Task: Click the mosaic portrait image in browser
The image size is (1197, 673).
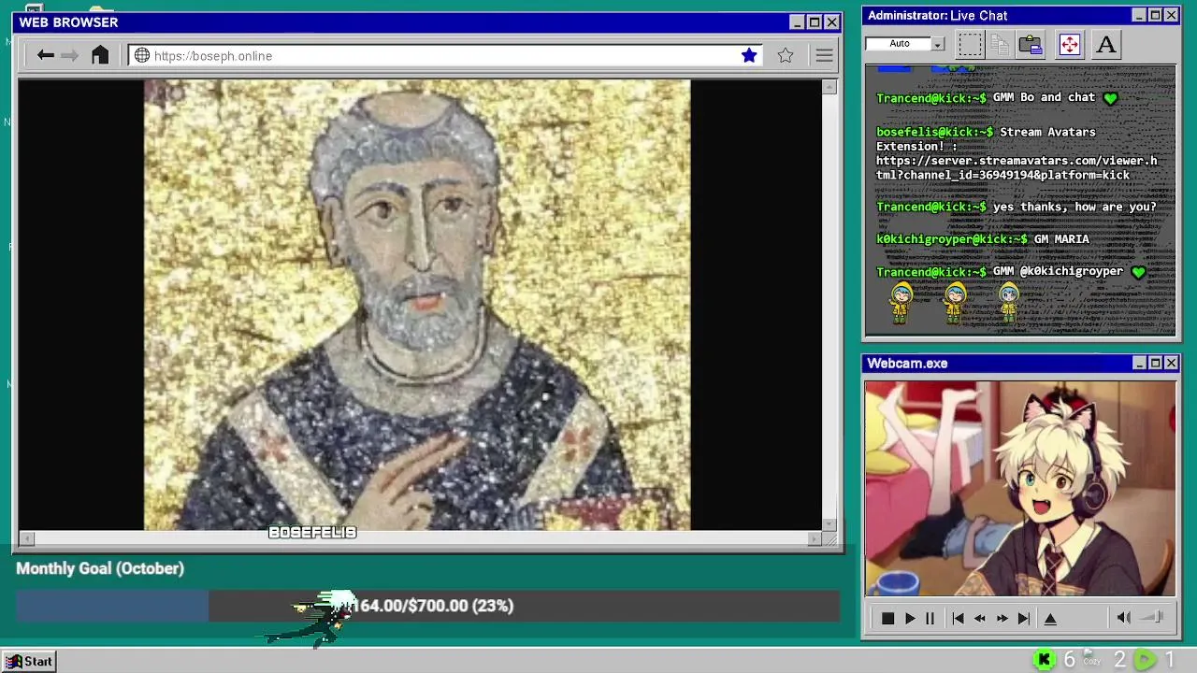Action: [417, 305]
